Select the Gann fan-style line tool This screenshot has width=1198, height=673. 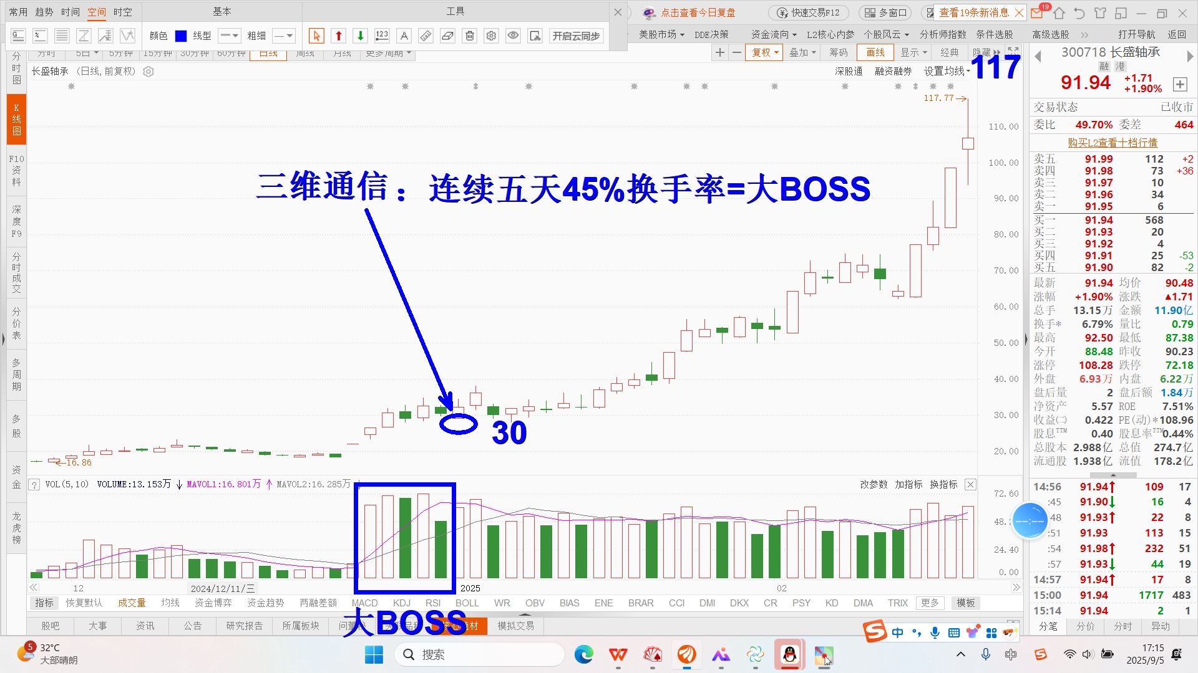click(105, 36)
